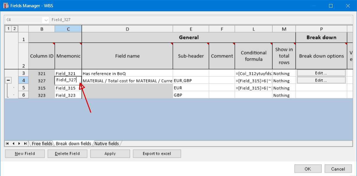Screen dimensions: 357x176
Task: Select column D header
Action: coord(127,29)
